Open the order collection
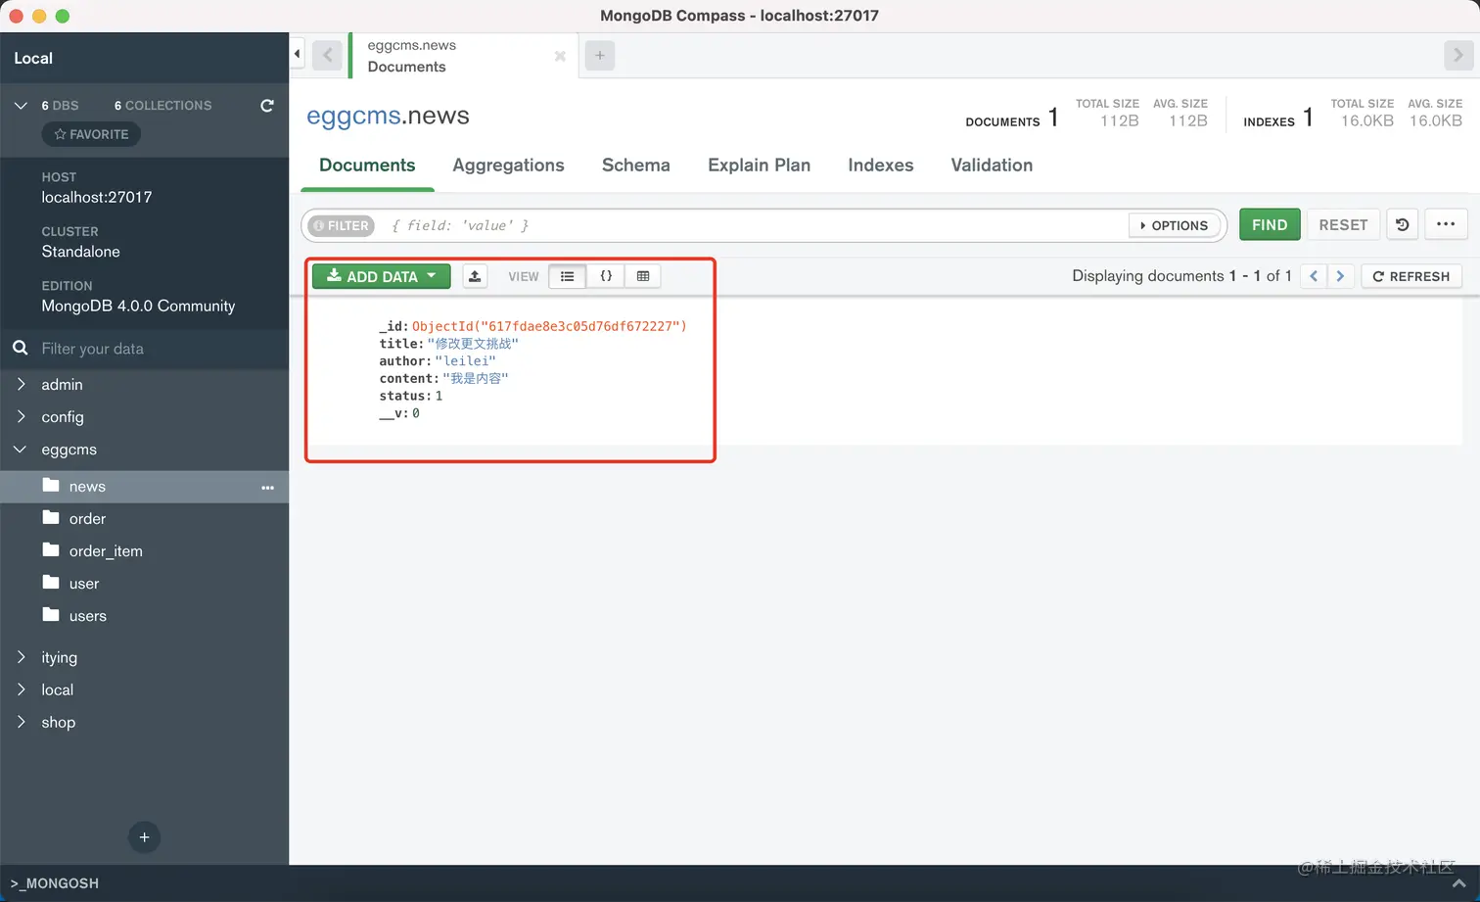This screenshot has height=902, width=1480. click(x=87, y=519)
